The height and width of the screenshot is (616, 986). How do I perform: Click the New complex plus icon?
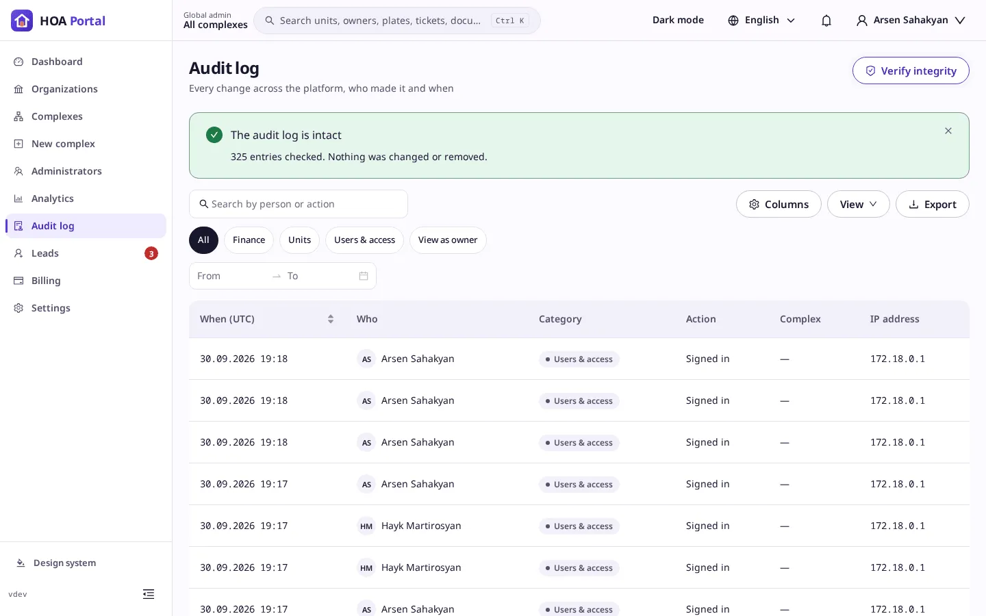click(x=18, y=144)
